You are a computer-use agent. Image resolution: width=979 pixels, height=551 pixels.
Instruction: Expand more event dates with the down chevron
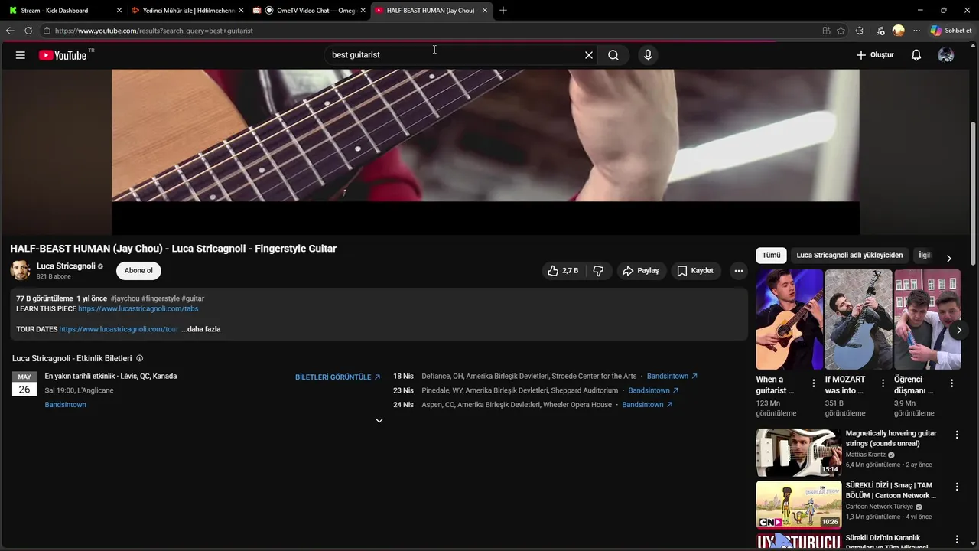point(379,420)
